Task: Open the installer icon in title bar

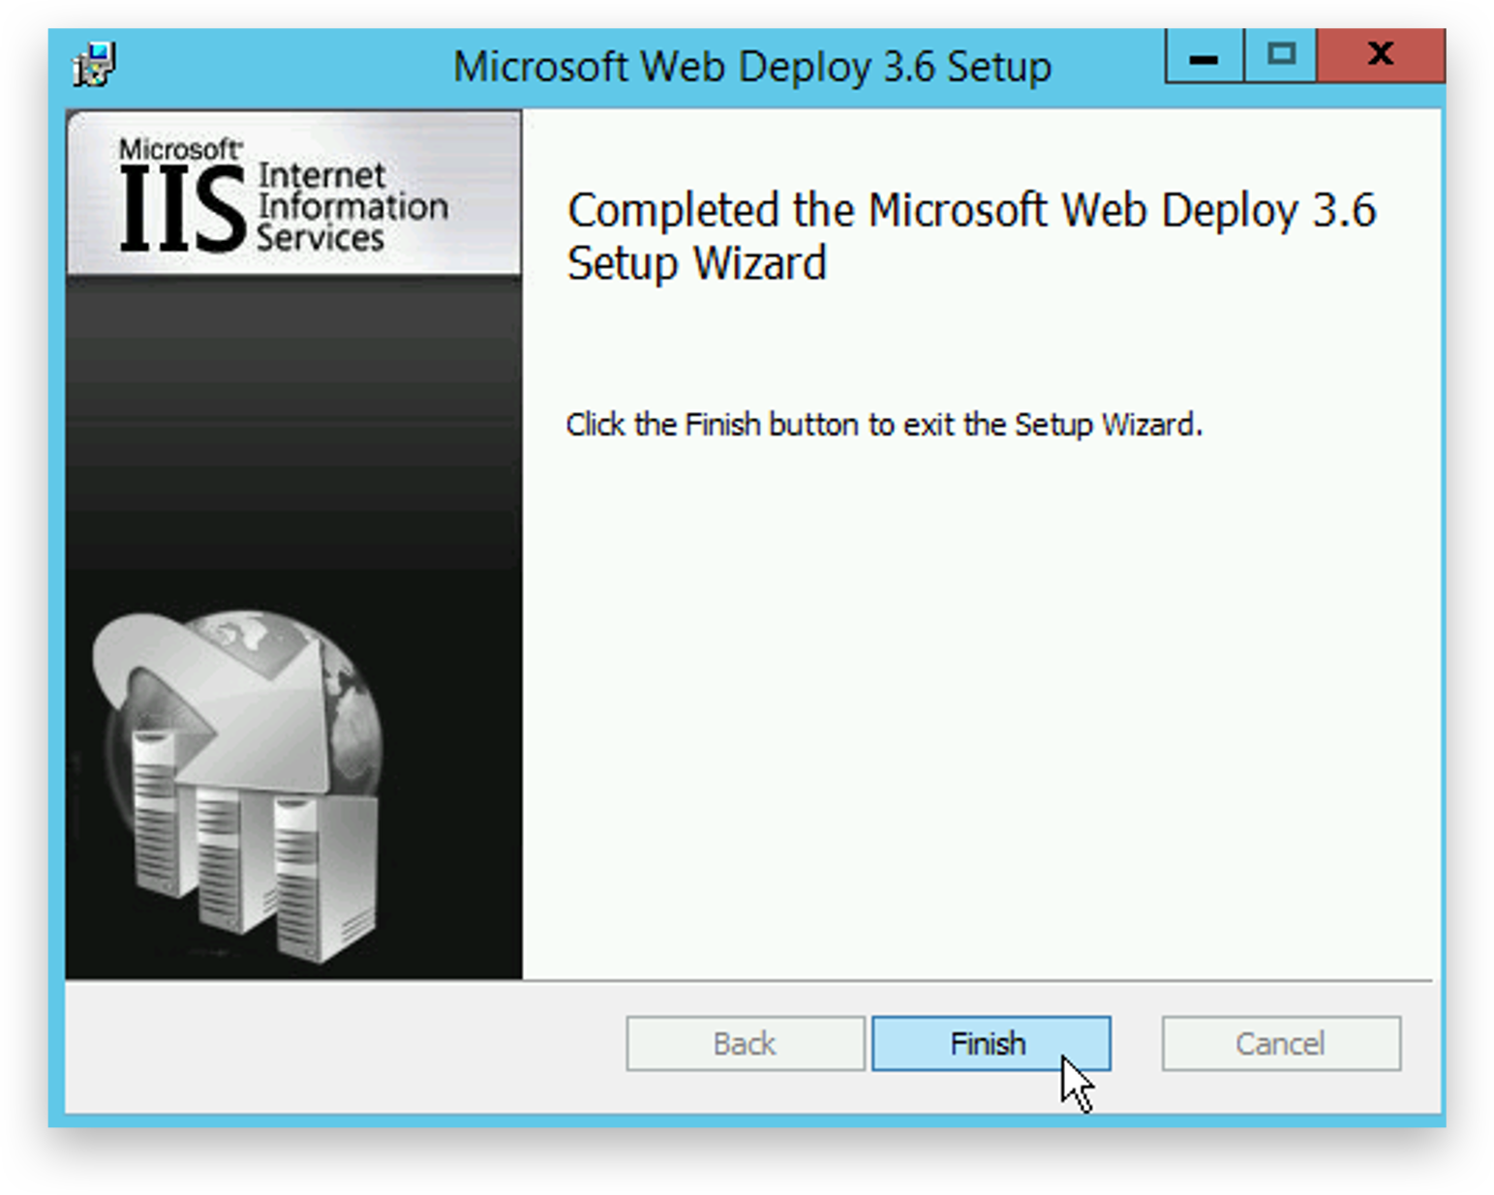Action: tap(94, 65)
